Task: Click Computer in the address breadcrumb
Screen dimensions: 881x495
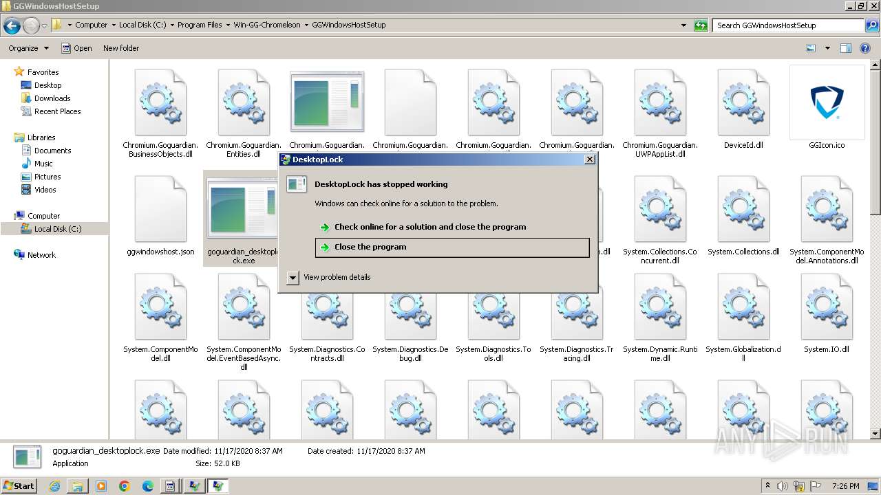Action: 92,25
